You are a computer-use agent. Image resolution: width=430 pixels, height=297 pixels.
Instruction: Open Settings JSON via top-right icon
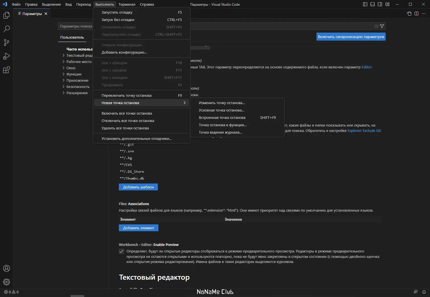[409, 13]
